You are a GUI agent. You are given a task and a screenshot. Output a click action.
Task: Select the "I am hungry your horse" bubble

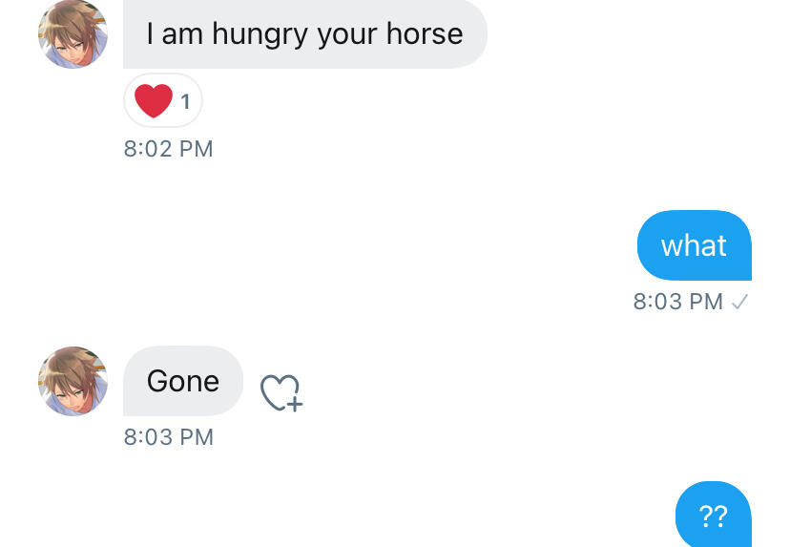(304, 34)
